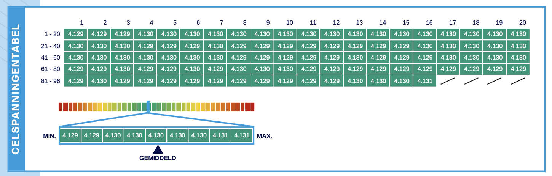Click the GEMIDDELD text label
The width and height of the screenshot is (552, 176).
(x=158, y=158)
